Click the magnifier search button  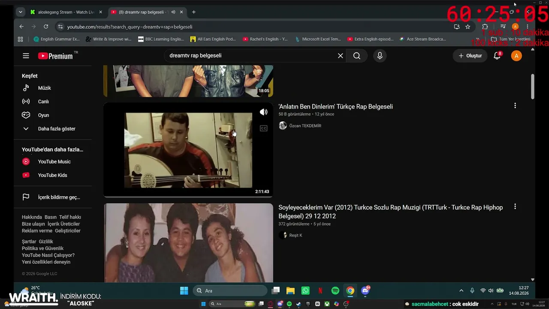pos(357,56)
